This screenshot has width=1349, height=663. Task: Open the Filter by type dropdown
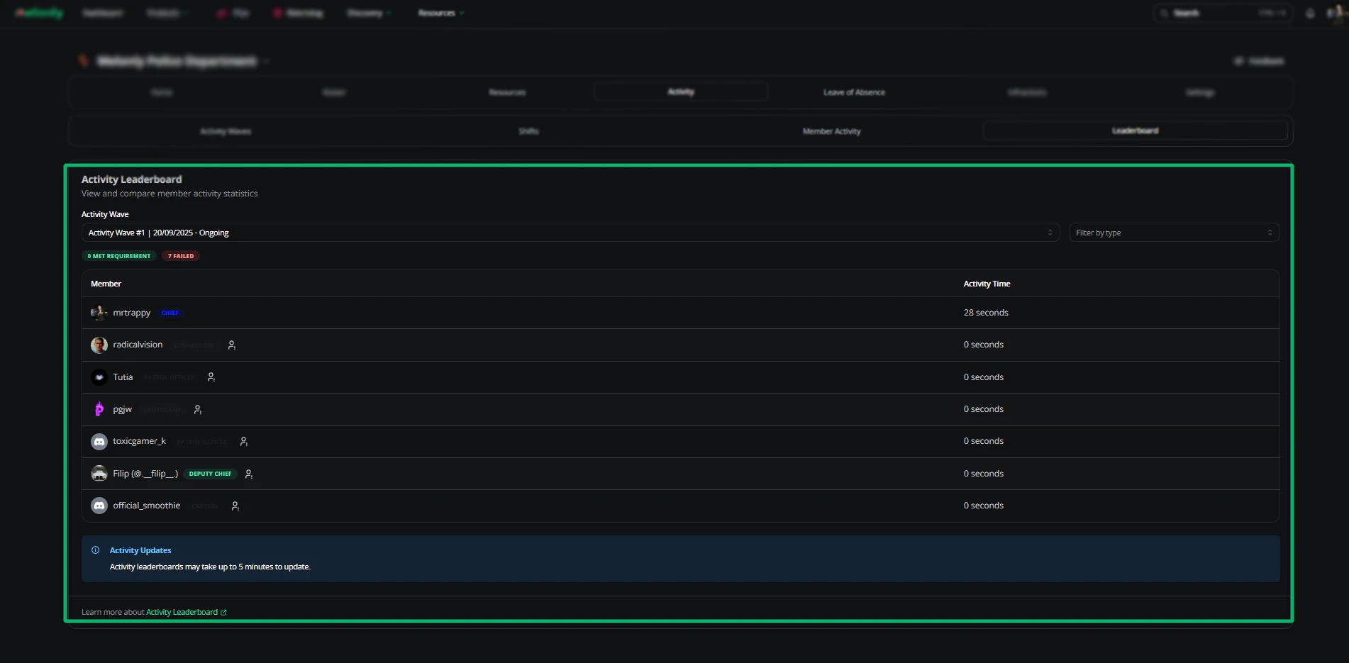1174,233
